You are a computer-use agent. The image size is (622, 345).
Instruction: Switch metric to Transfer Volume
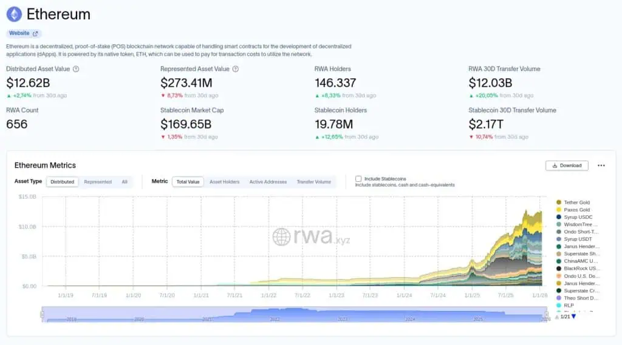(313, 182)
